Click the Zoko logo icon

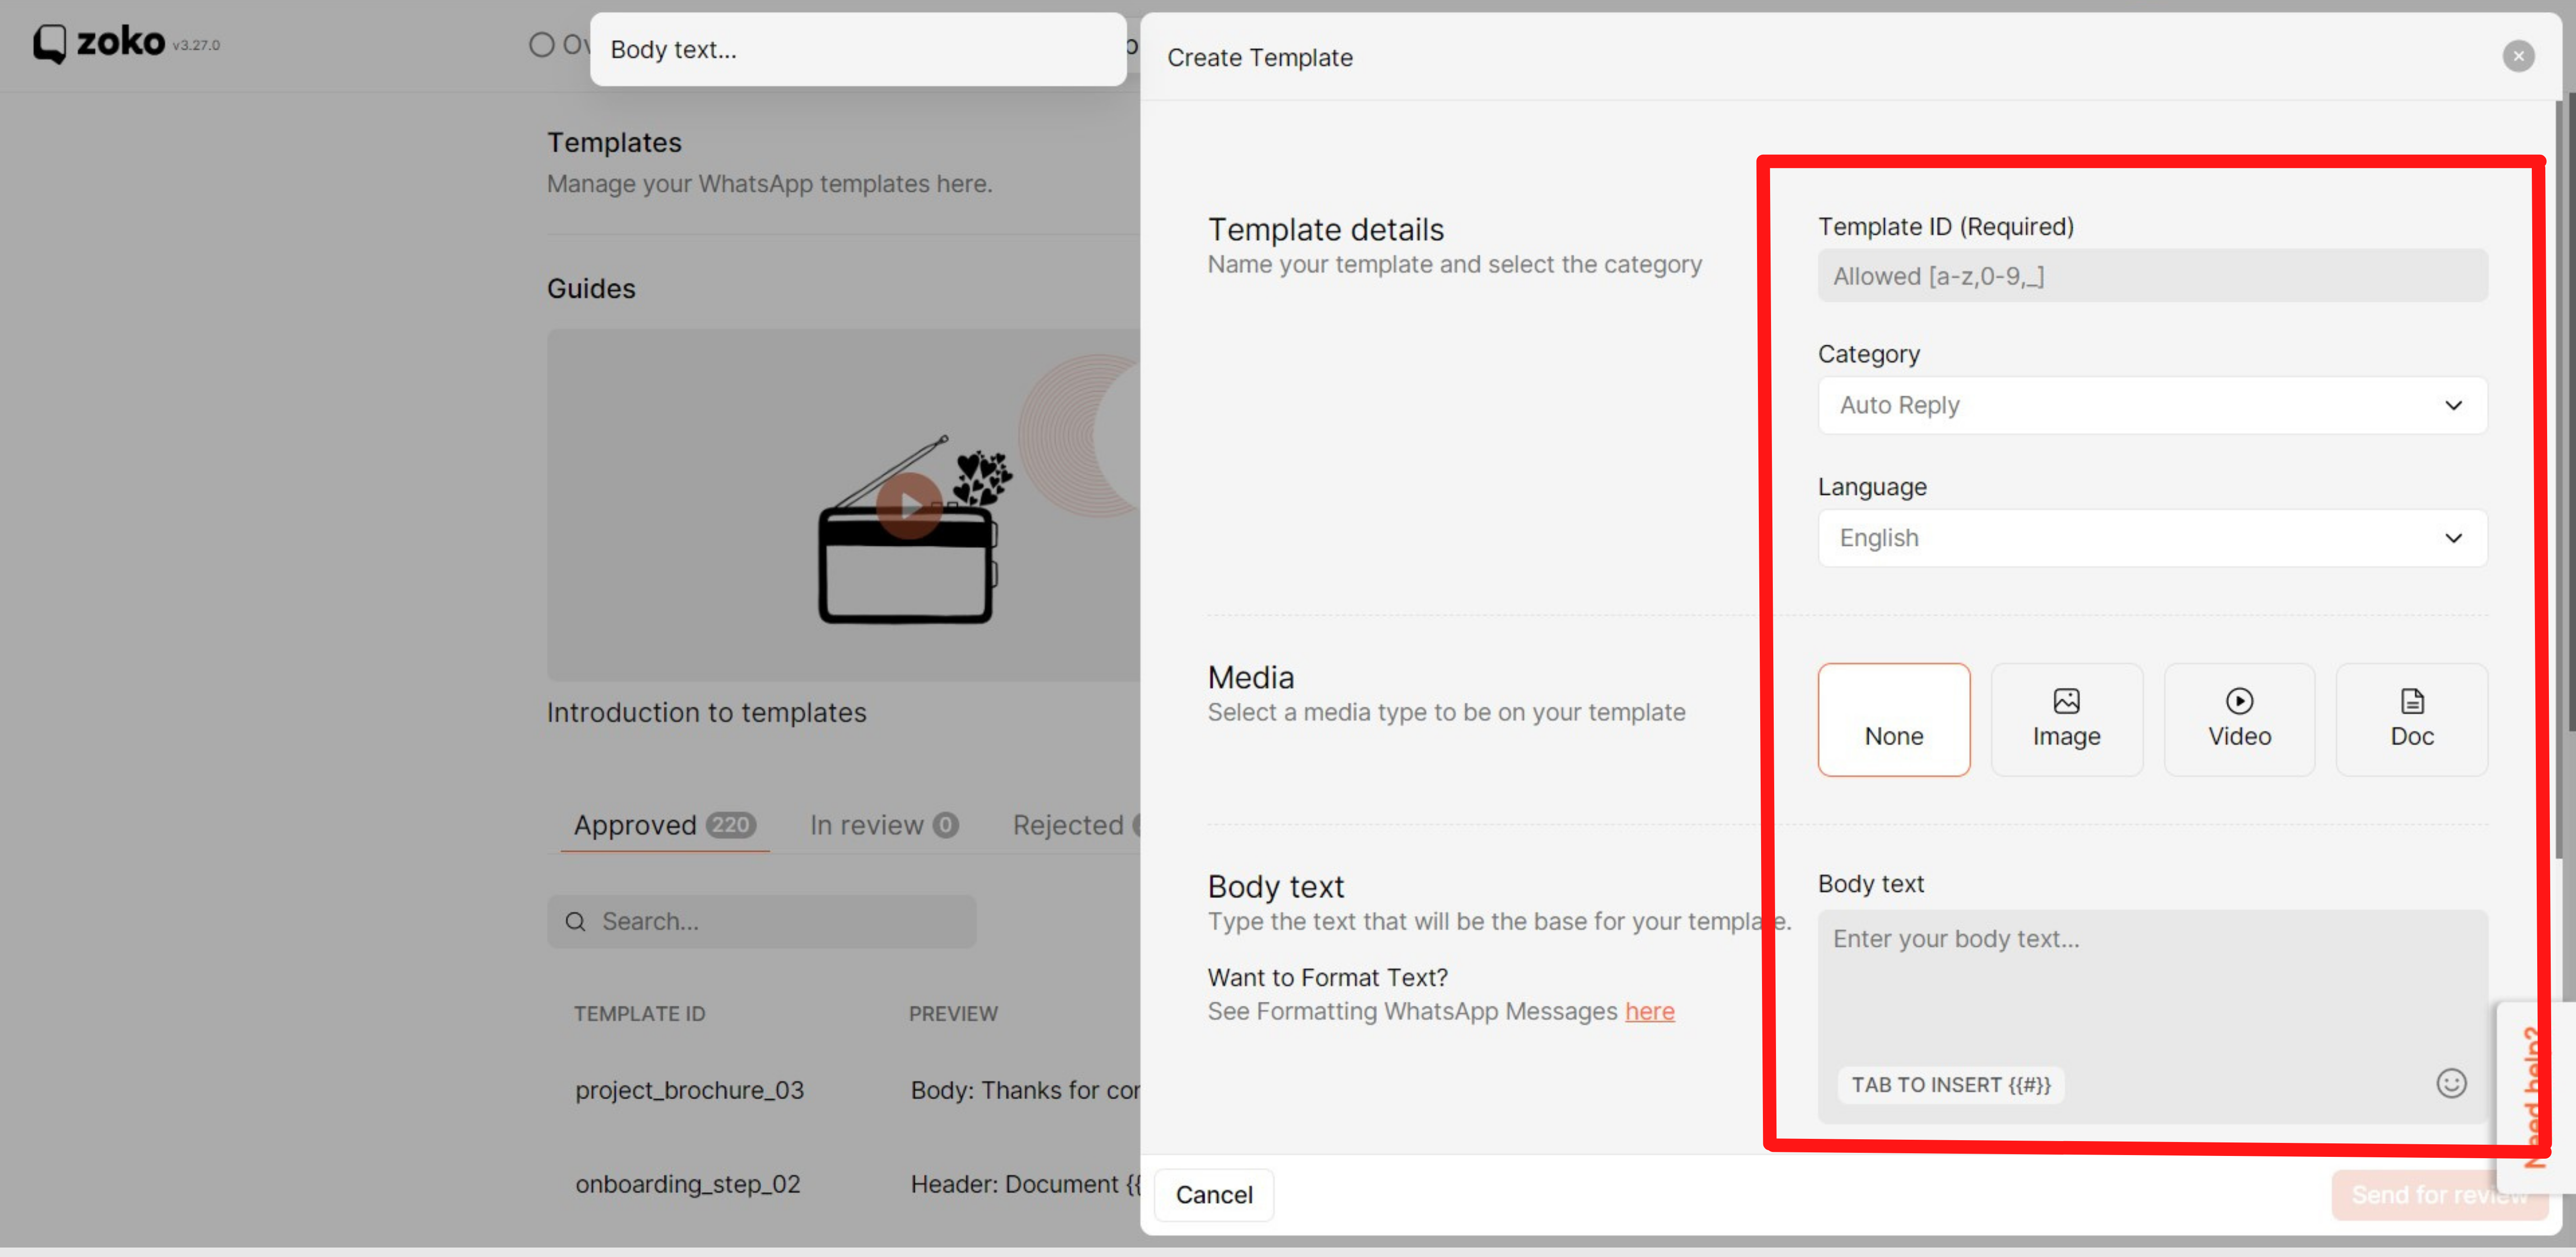50,44
